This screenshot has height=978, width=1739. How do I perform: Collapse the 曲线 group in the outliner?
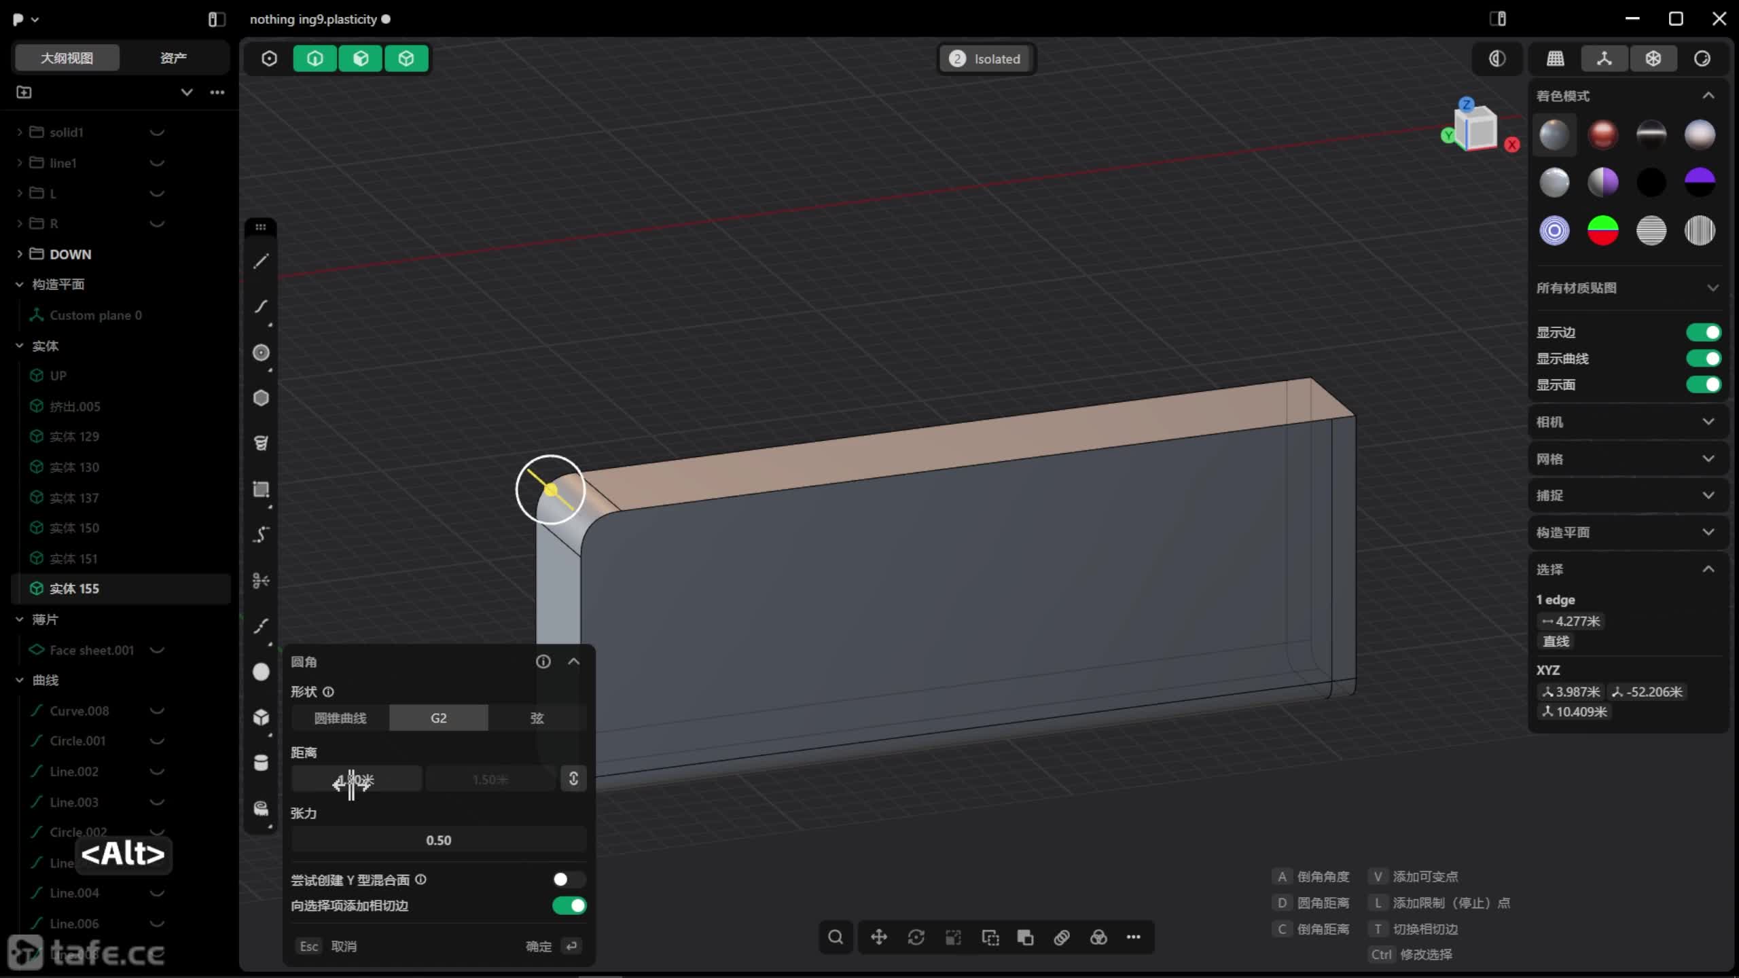click(20, 680)
